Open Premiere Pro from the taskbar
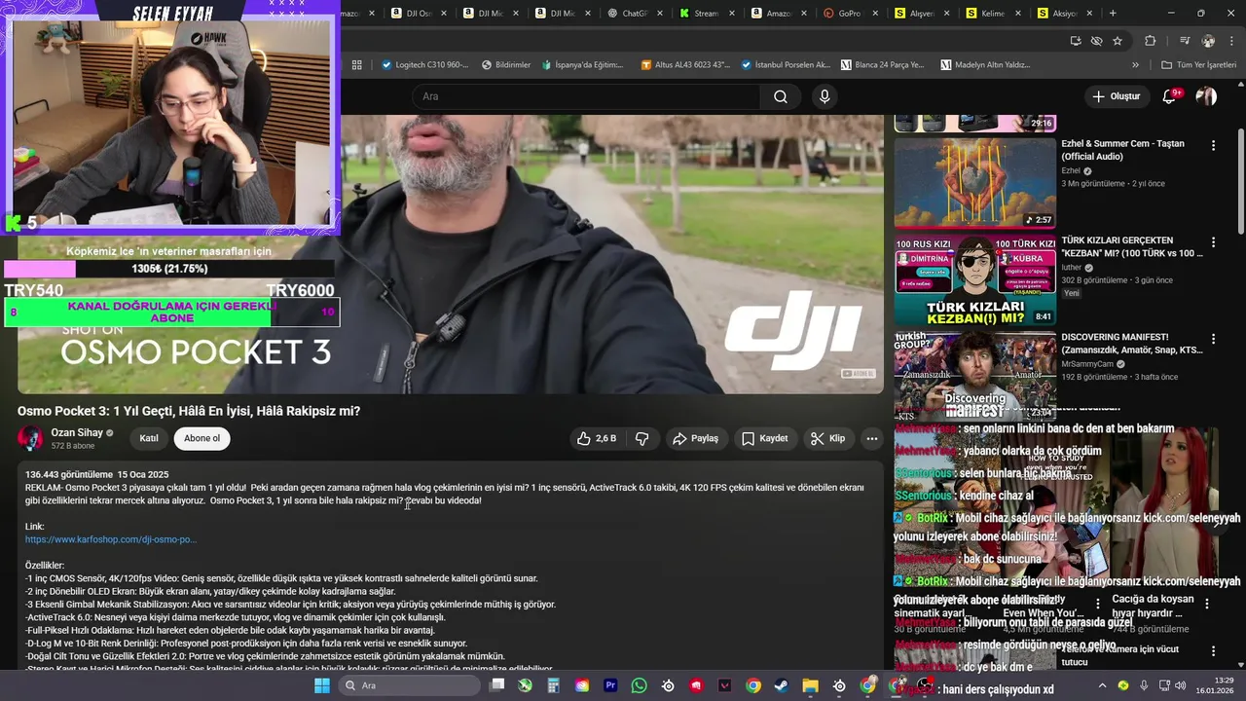The image size is (1246, 701). 610,685
